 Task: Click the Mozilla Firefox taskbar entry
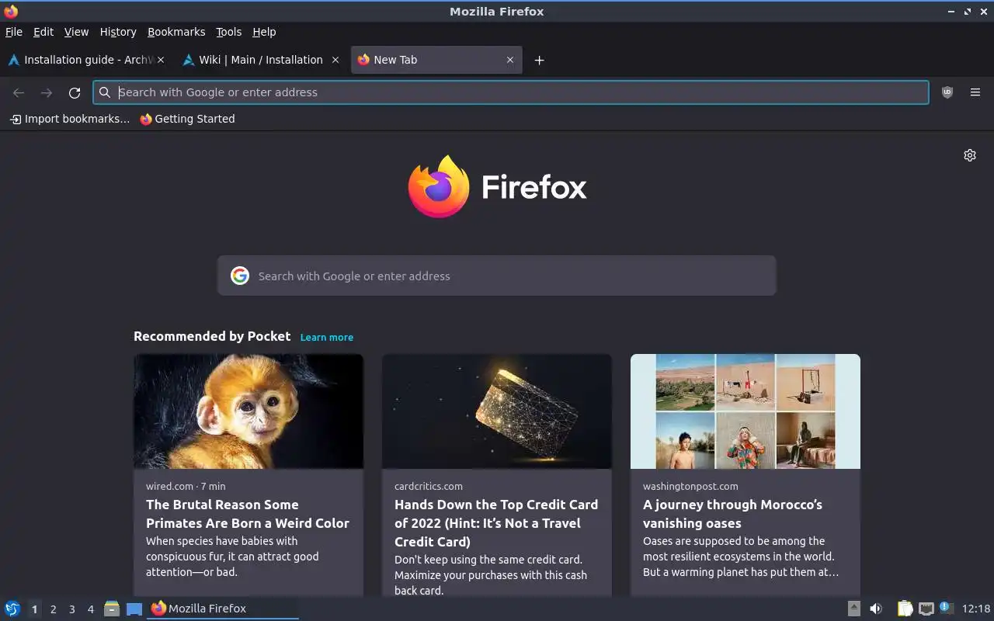click(223, 609)
